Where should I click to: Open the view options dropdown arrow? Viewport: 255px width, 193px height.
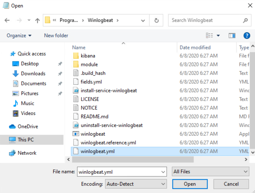(x=218, y=36)
